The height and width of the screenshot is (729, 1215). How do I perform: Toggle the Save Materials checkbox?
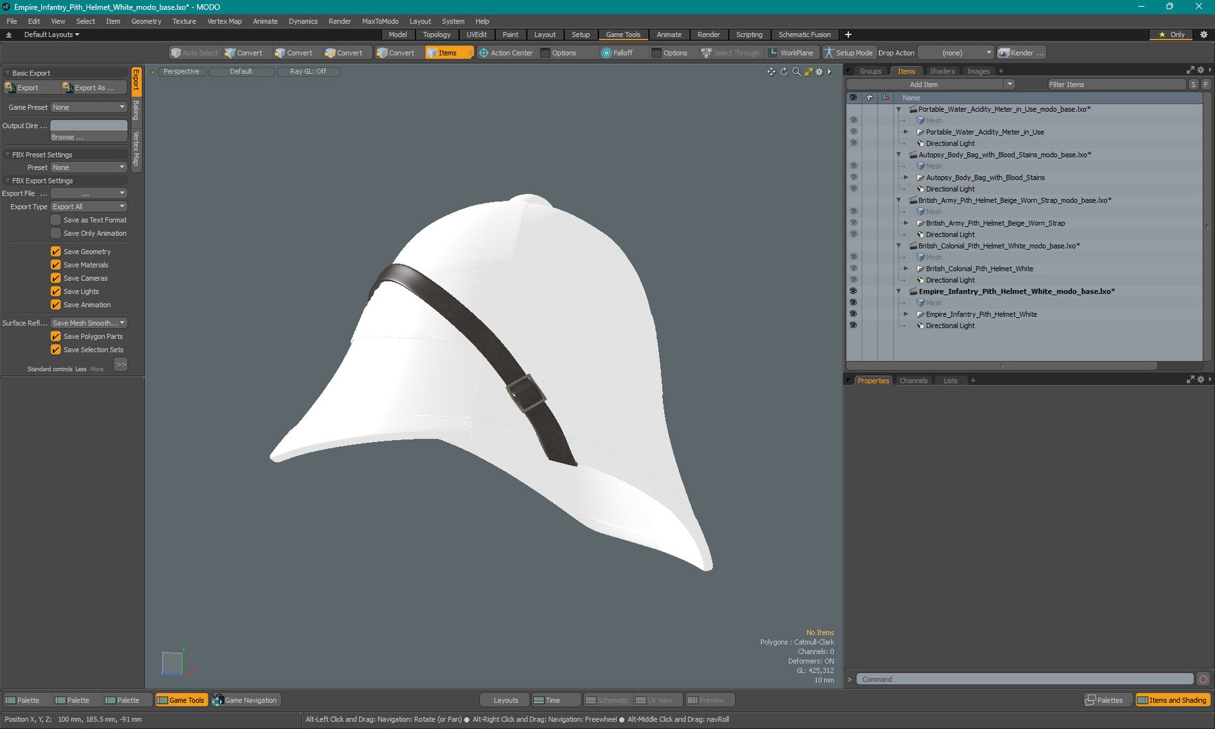(56, 265)
